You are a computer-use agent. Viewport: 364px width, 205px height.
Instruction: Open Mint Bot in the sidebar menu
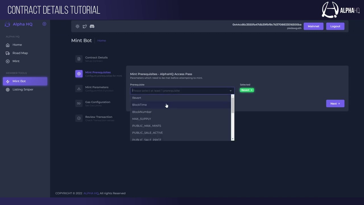25,81
